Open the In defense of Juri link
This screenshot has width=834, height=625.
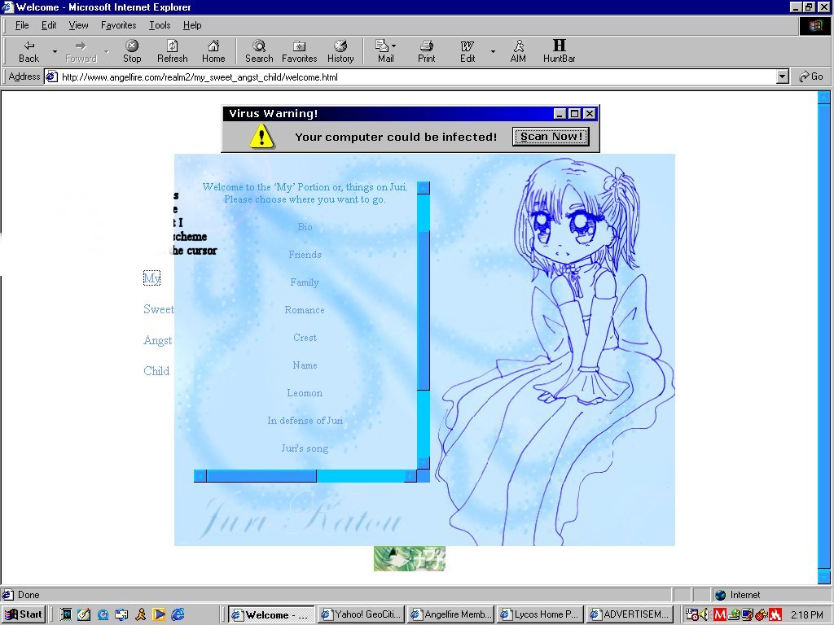tap(305, 421)
